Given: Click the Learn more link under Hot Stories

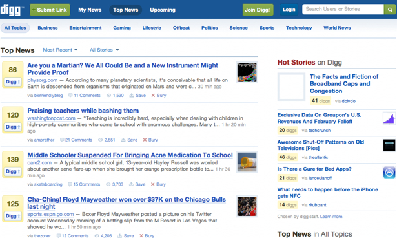Looking at the screenshot, I should click(331, 217).
